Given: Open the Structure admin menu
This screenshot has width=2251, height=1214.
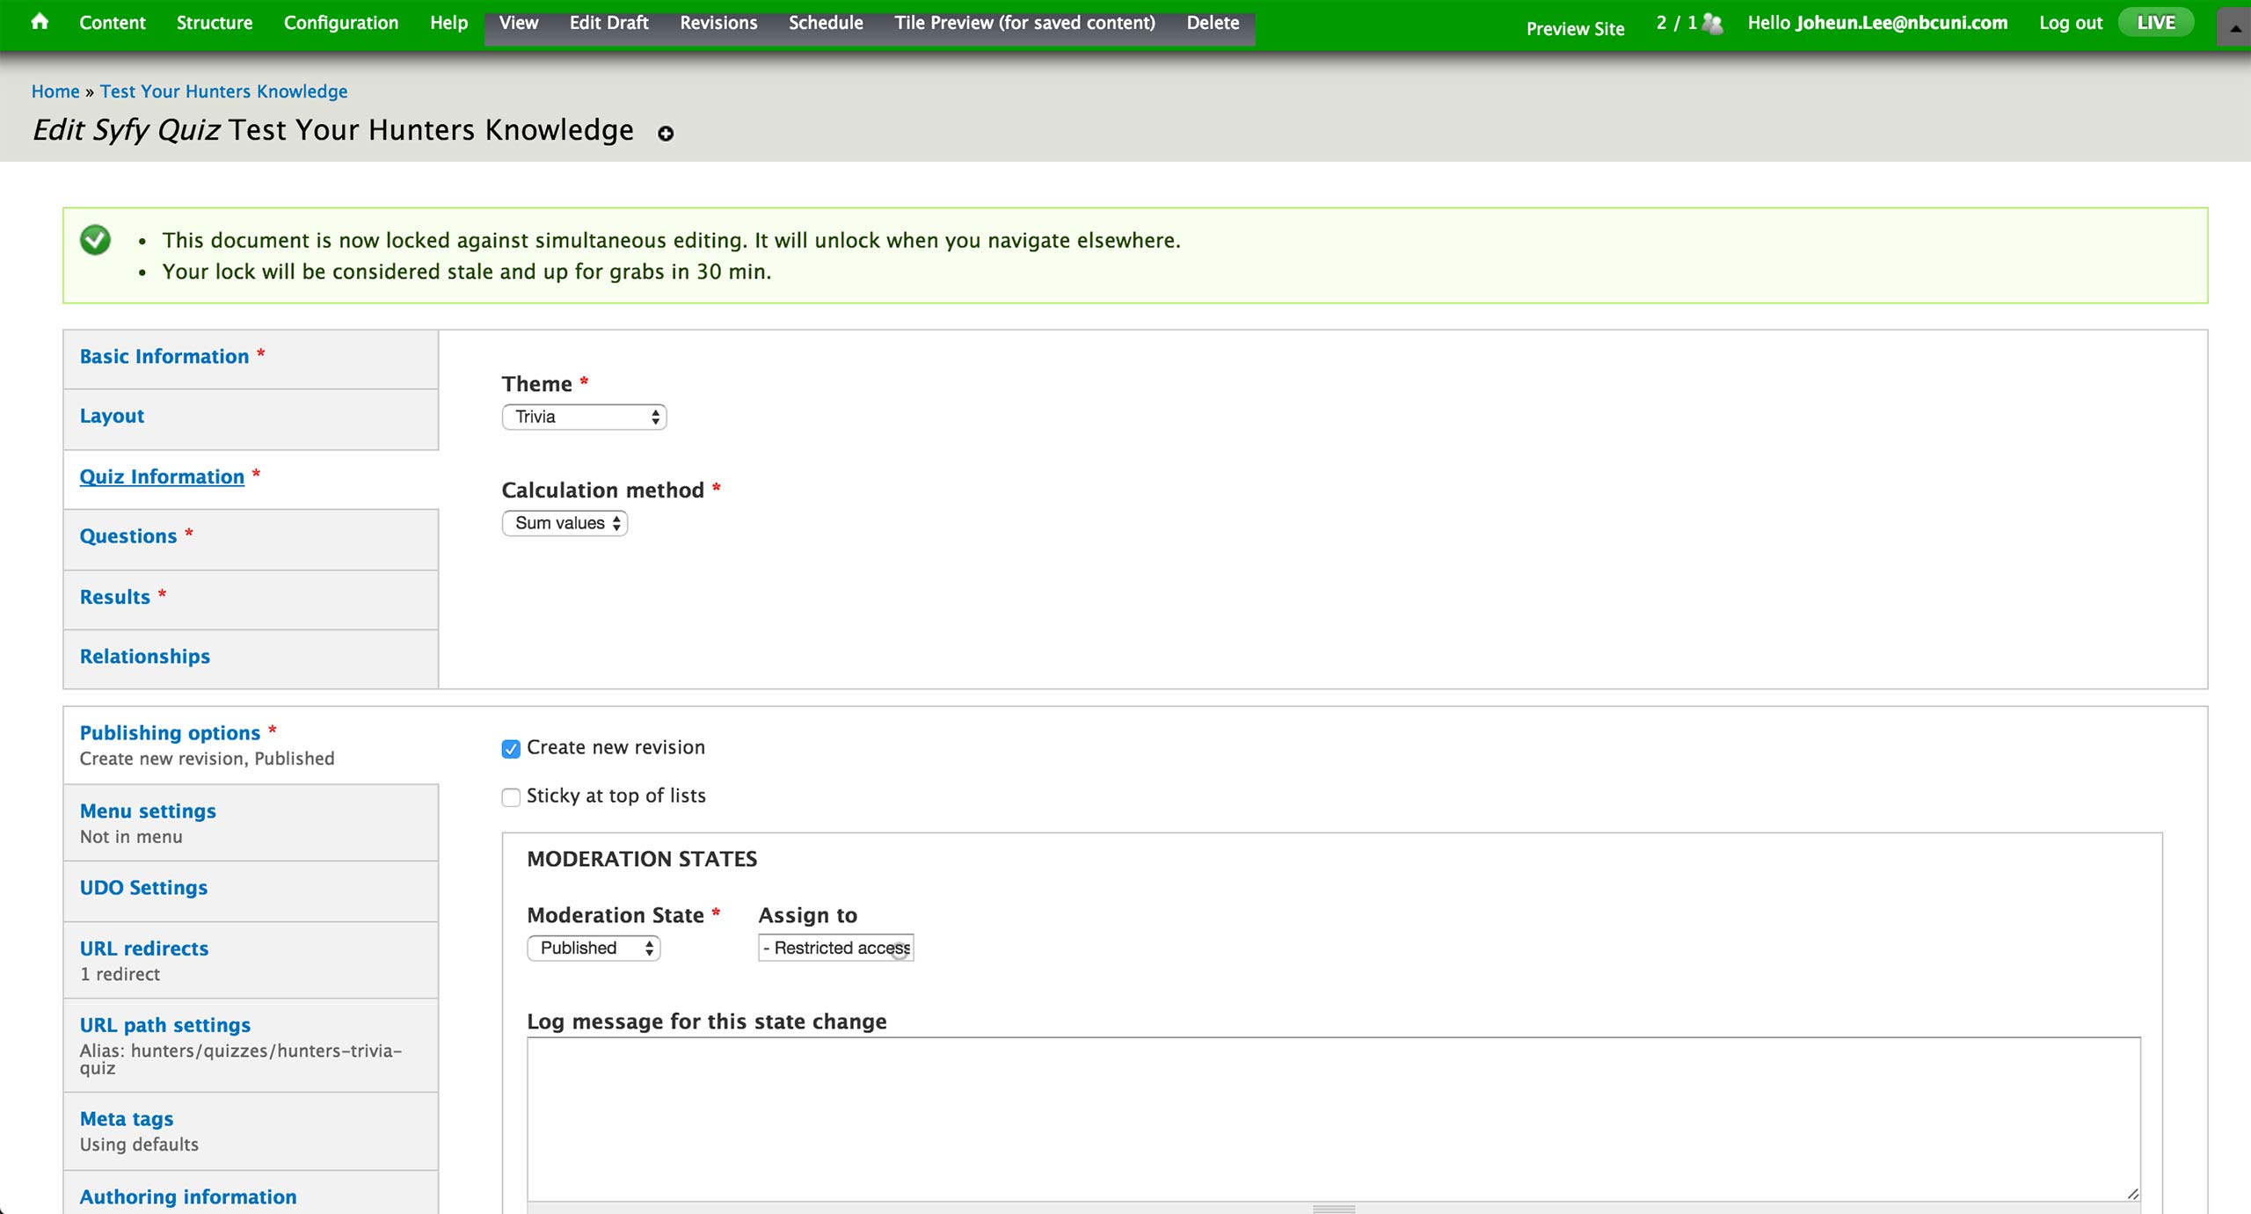Looking at the screenshot, I should click(214, 23).
